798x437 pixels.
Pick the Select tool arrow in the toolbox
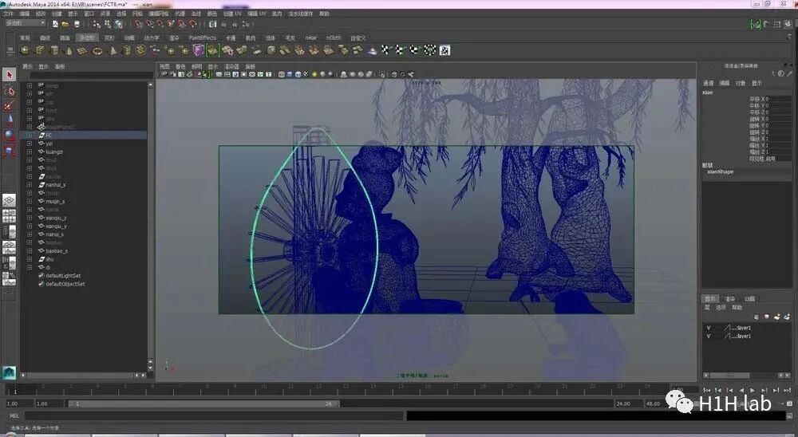[x=9, y=75]
